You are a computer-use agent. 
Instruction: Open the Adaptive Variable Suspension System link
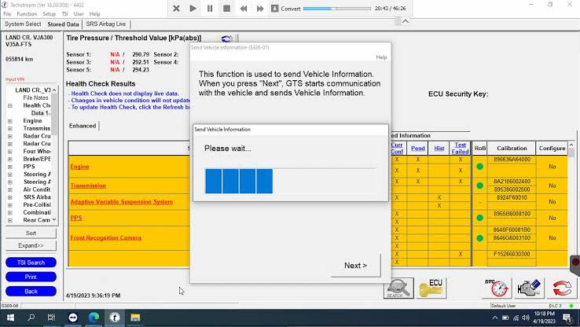[121, 202]
